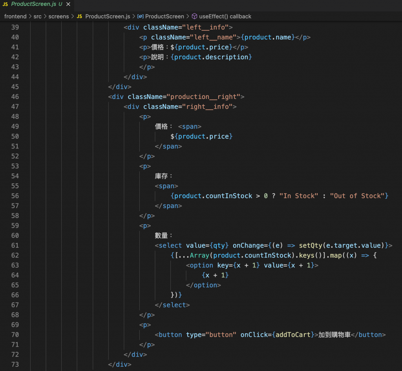Click the JS icon in the breadcrumb
The height and width of the screenshot is (371, 402).
[x=79, y=16]
